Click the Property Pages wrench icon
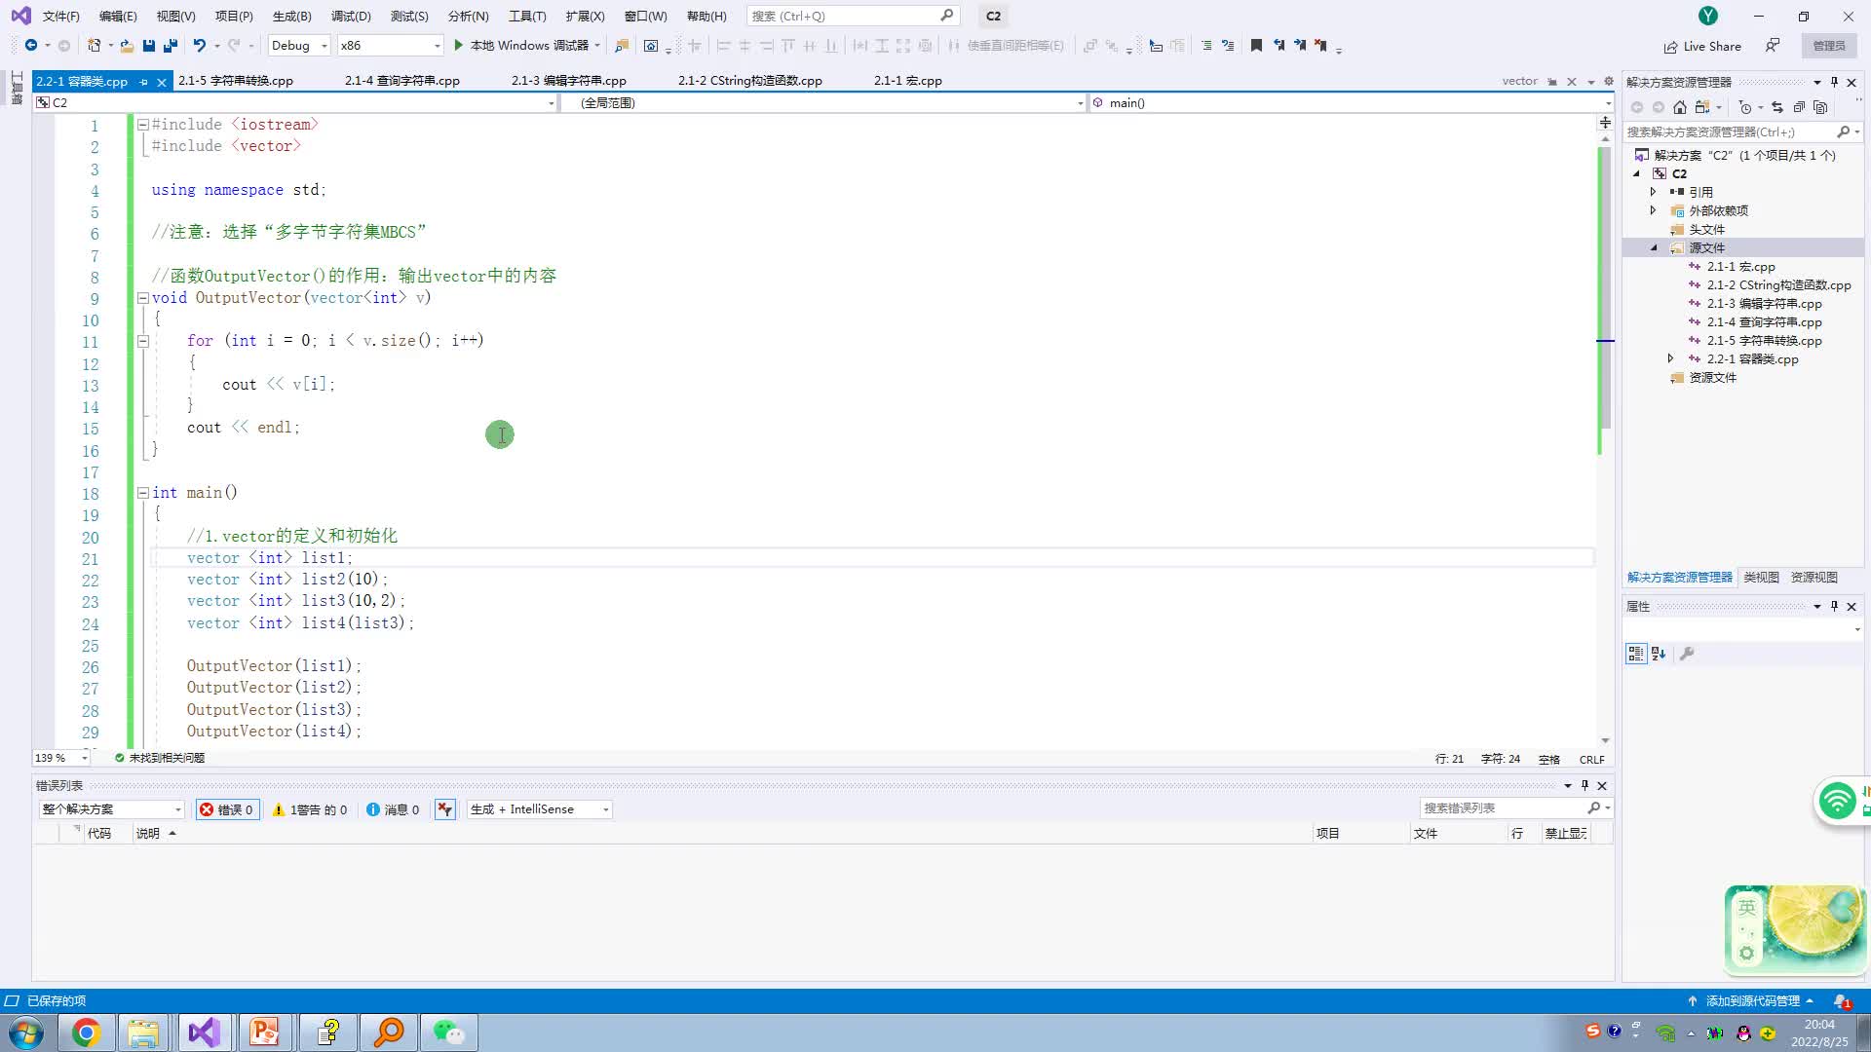 1687,654
